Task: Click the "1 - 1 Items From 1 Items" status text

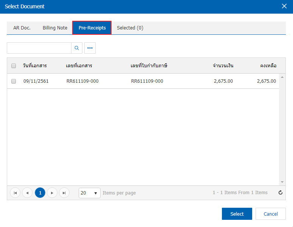Action: point(240,193)
